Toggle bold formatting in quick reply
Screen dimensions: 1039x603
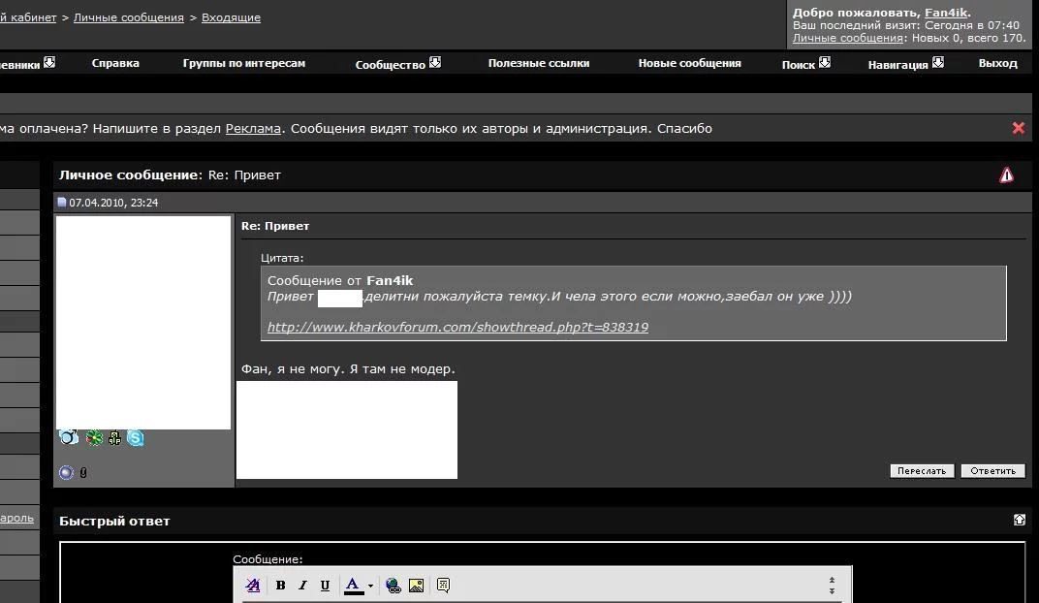[280, 586]
